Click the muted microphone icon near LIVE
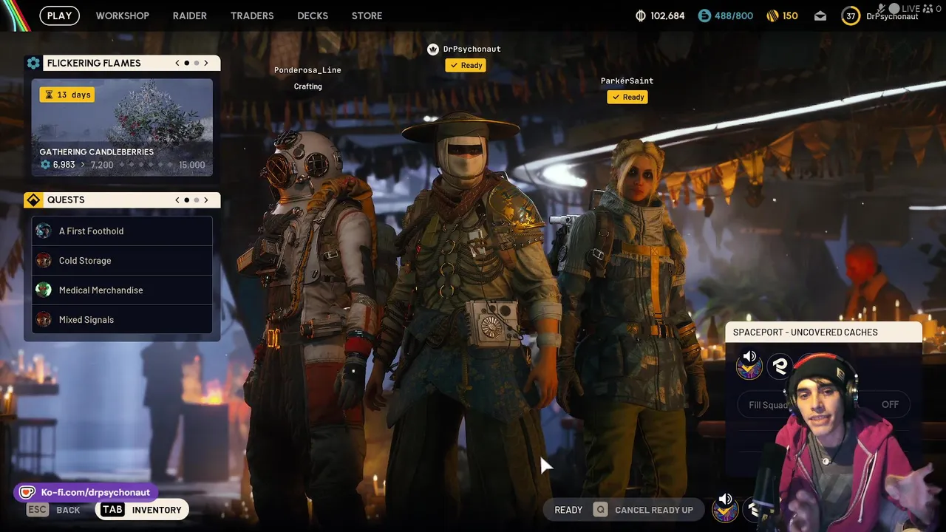This screenshot has width=946, height=532. click(x=882, y=8)
